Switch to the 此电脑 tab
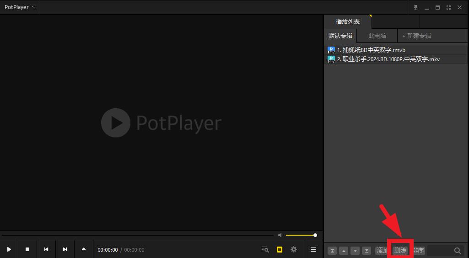 (377, 36)
